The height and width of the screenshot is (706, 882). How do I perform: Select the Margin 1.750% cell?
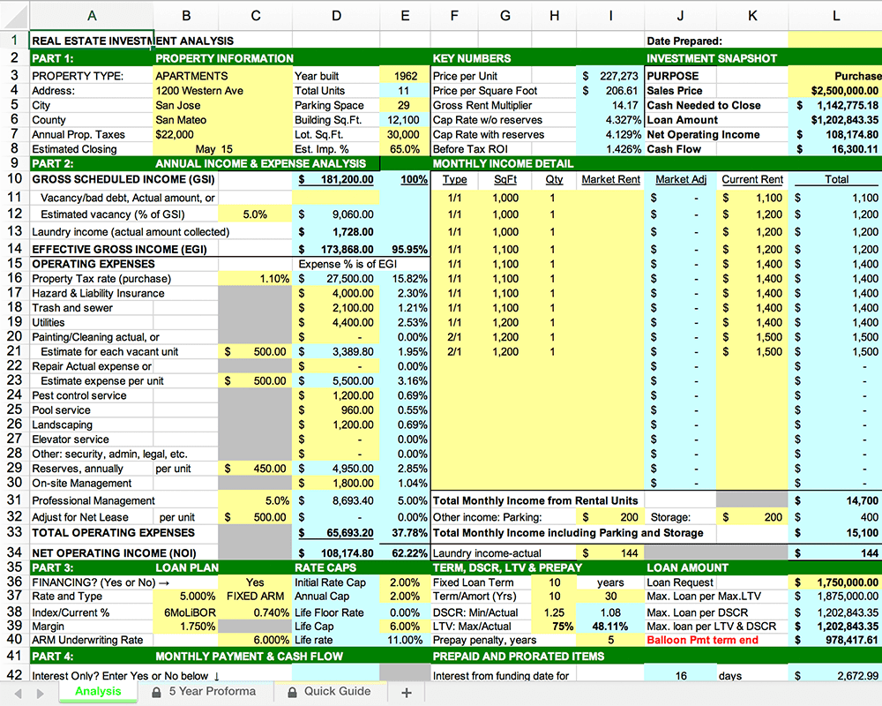185,626
